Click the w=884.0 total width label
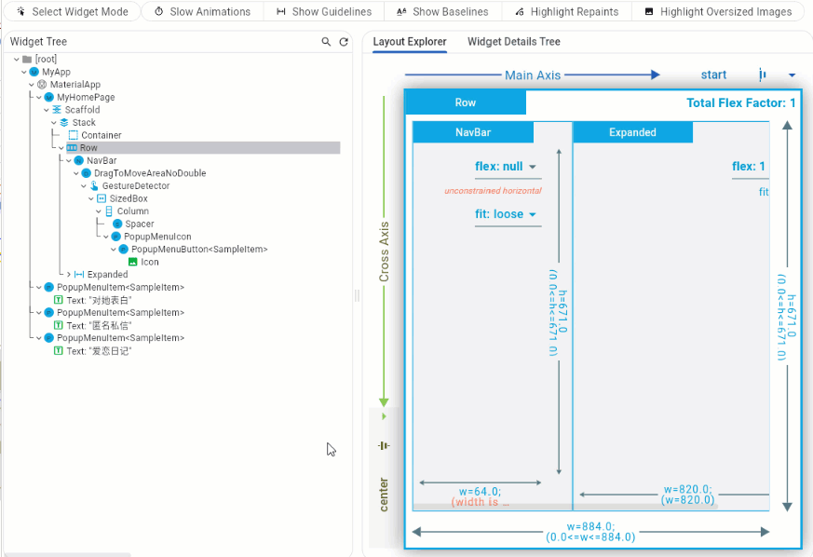 [590, 527]
